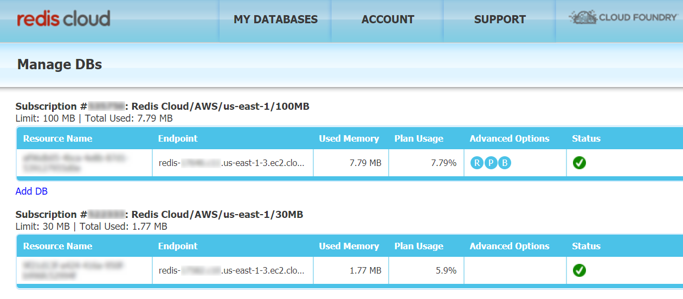Click Plan Usage header in 100MB table
Screen dimensions: 683x299
coord(419,138)
